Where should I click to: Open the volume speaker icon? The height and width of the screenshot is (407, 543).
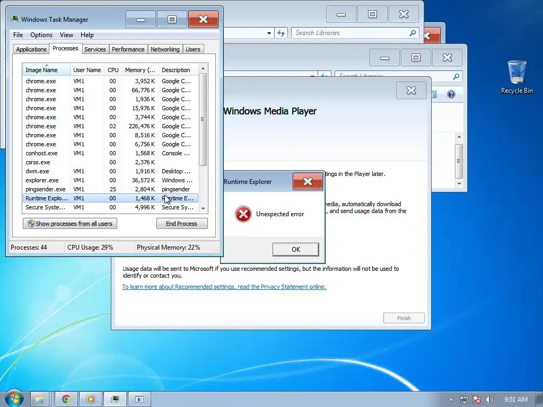click(x=489, y=400)
